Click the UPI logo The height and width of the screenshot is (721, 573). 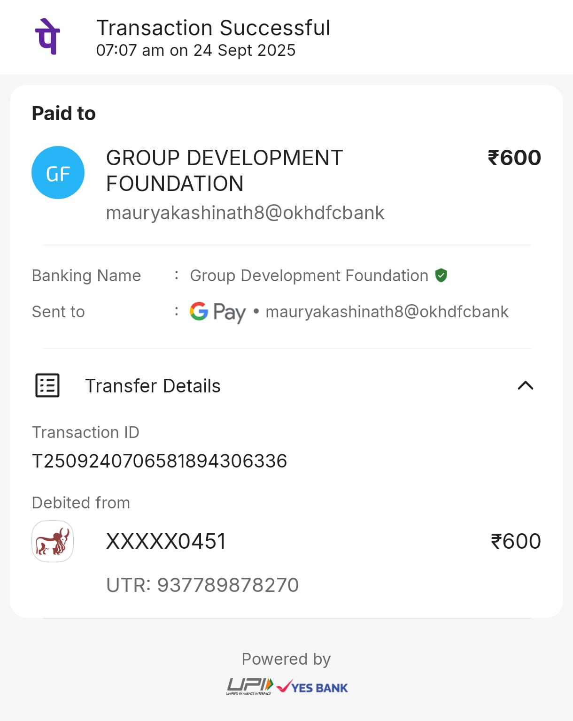click(x=249, y=686)
